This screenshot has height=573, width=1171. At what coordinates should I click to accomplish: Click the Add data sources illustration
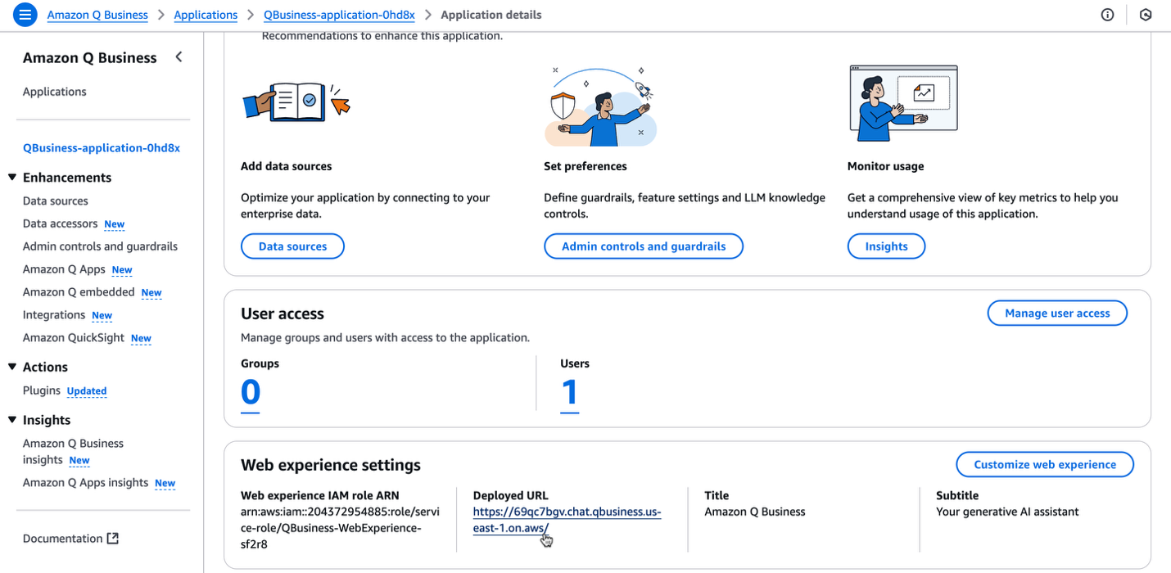(296, 102)
